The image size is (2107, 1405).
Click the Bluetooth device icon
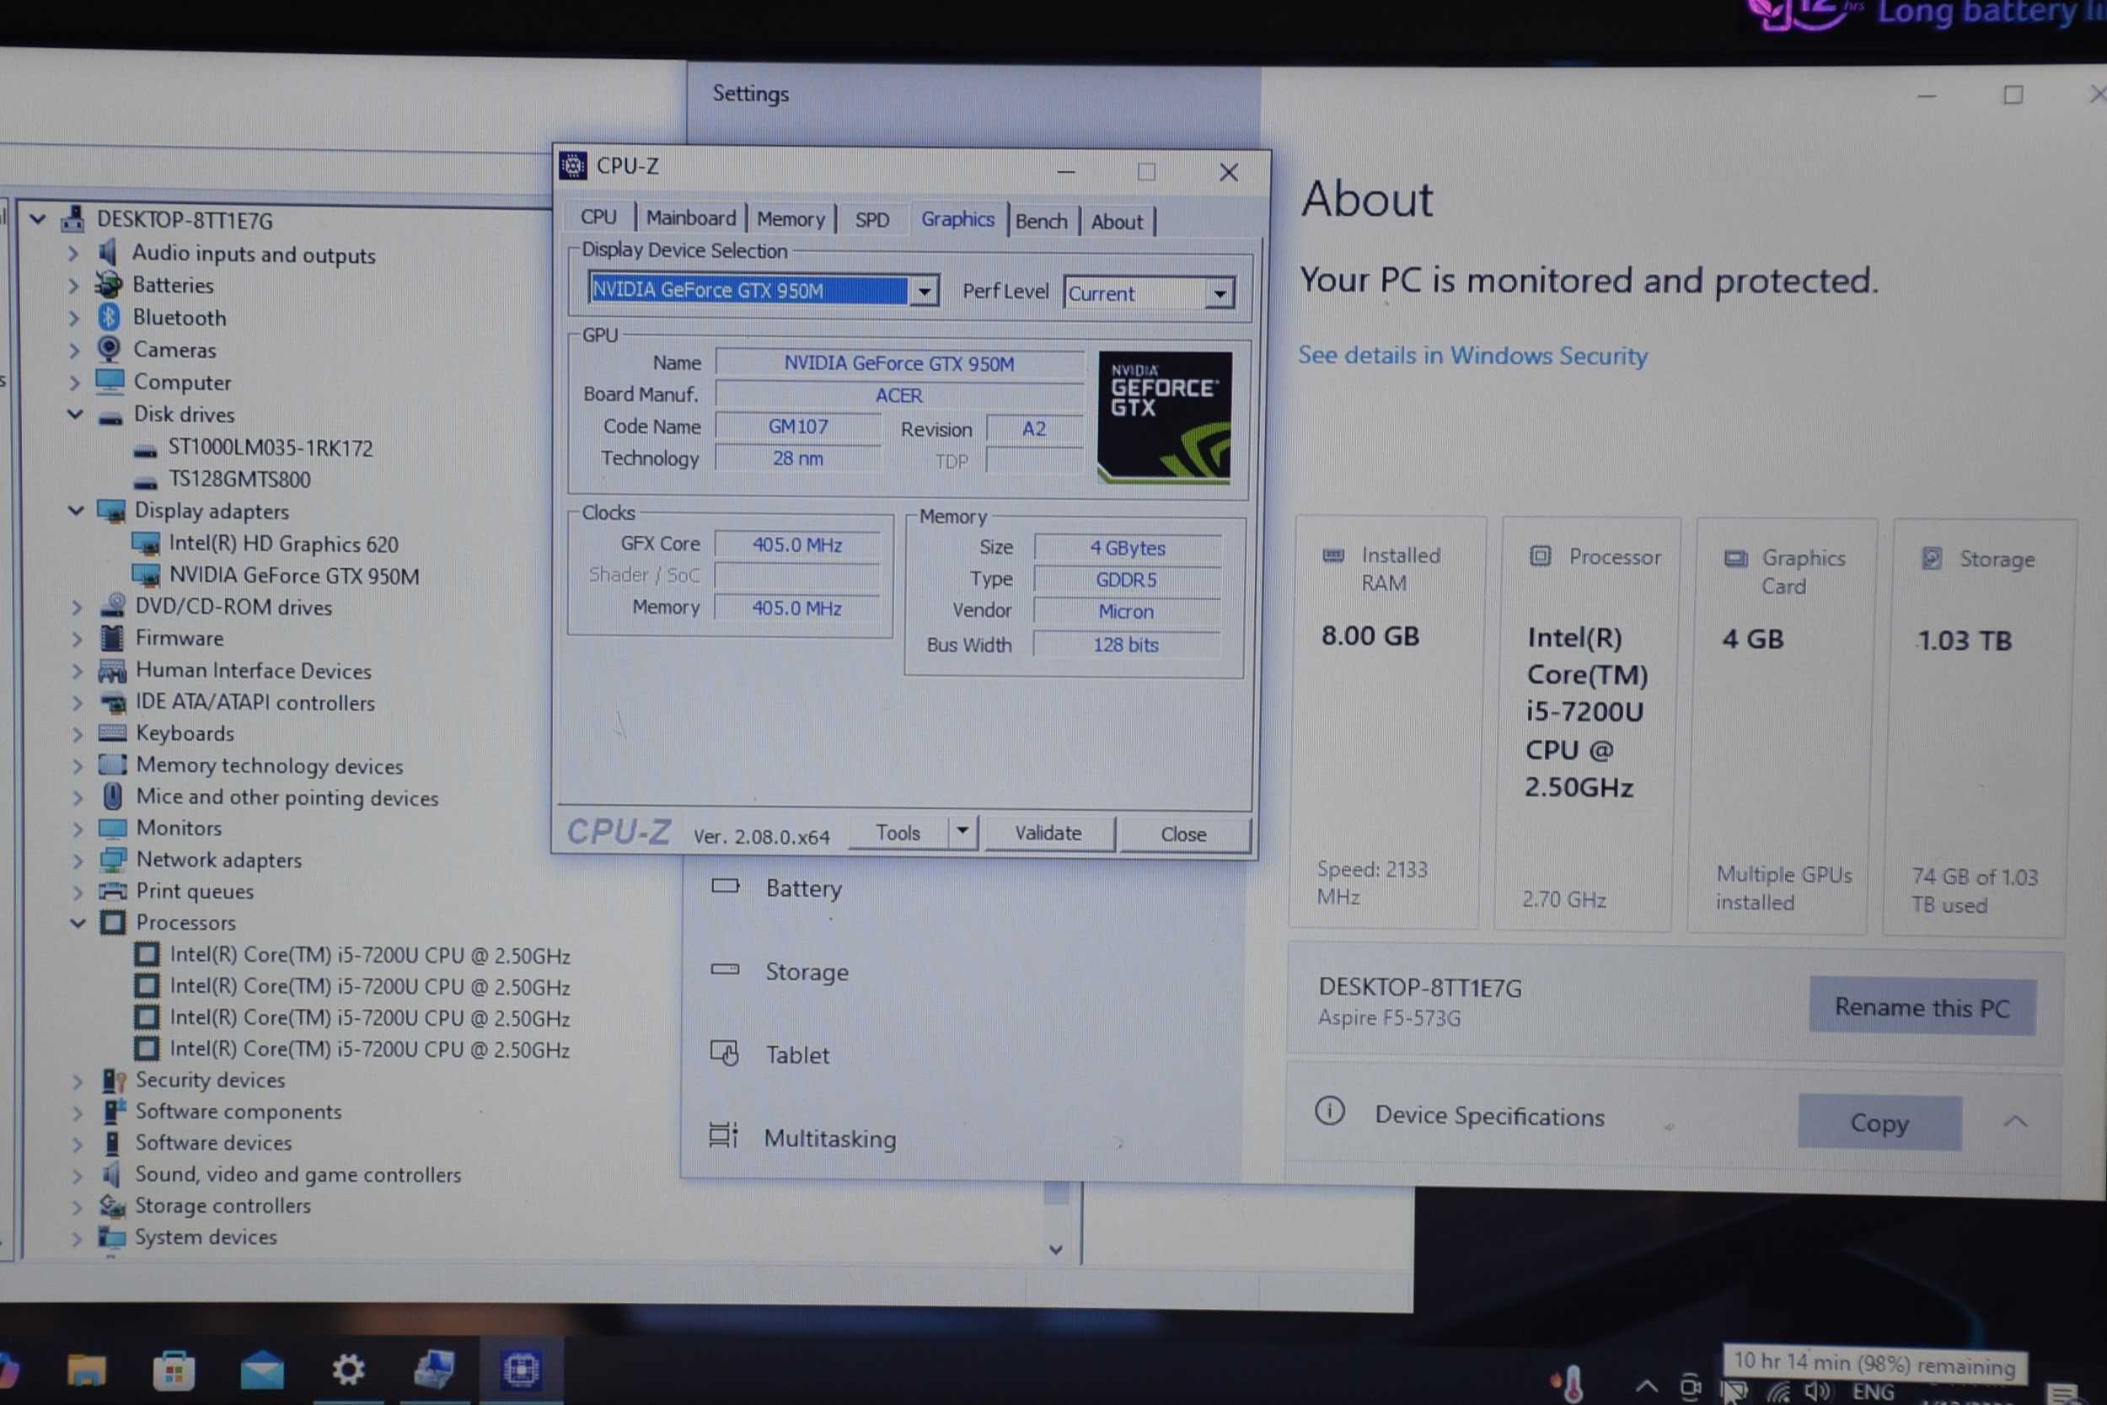point(110,316)
